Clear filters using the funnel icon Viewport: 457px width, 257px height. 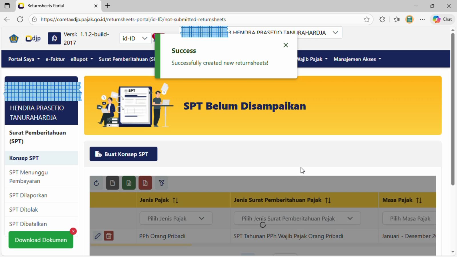[162, 183]
